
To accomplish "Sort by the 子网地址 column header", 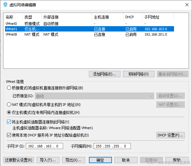I will [x=158, y=17].
